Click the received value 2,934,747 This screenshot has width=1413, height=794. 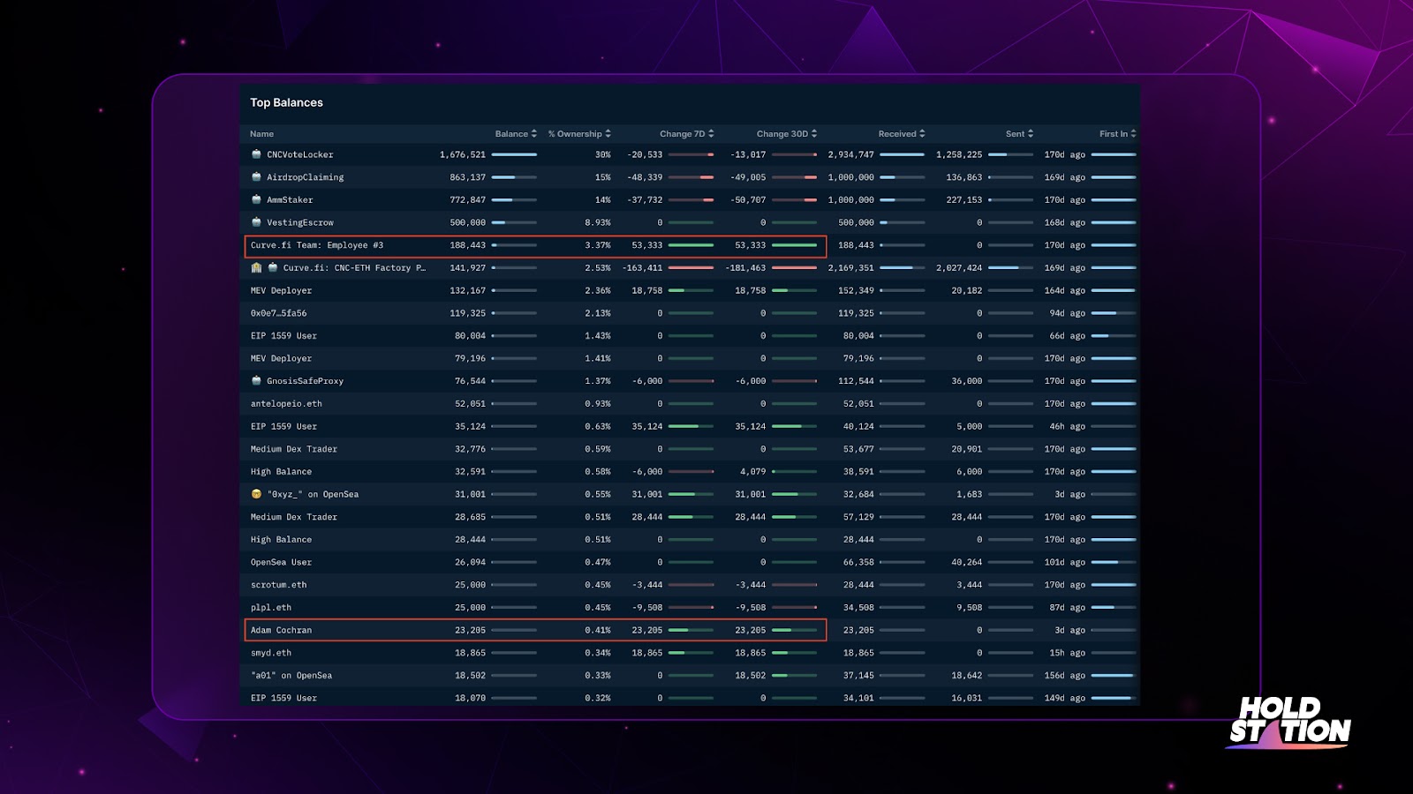click(850, 154)
